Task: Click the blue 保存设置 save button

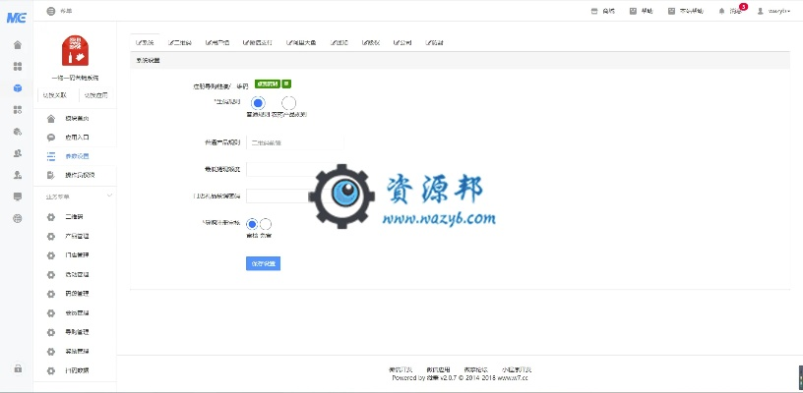Action: tap(263, 263)
